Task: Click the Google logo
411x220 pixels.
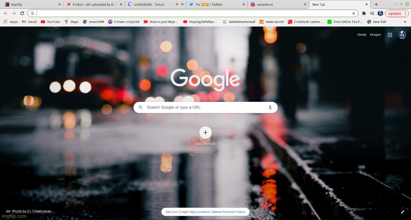Action: [x=205, y=79]
